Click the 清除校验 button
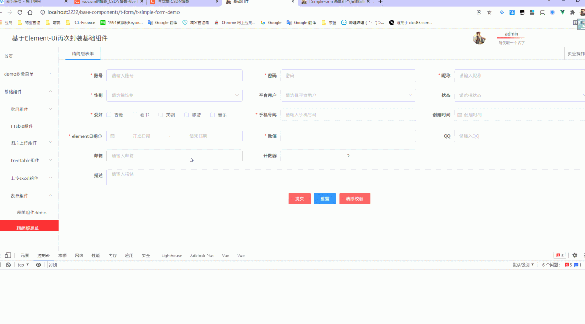The image size is (585, 324). pyautogui.click(x=355, y=199)
